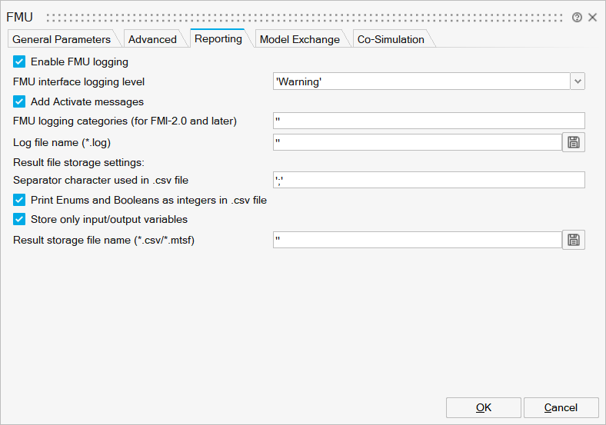Click the FMU logging categories input field

[x=428, y=121]
